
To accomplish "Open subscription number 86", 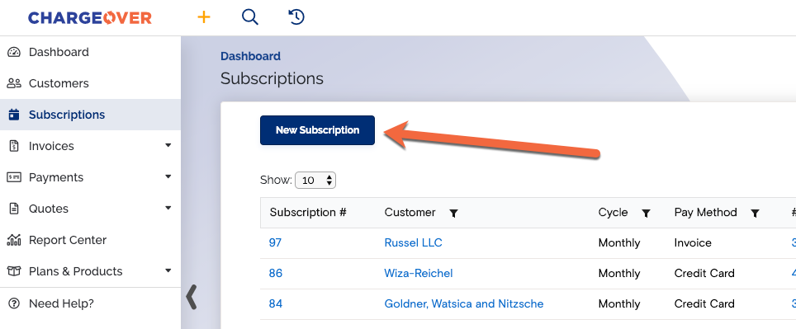I will coord(275,273).
